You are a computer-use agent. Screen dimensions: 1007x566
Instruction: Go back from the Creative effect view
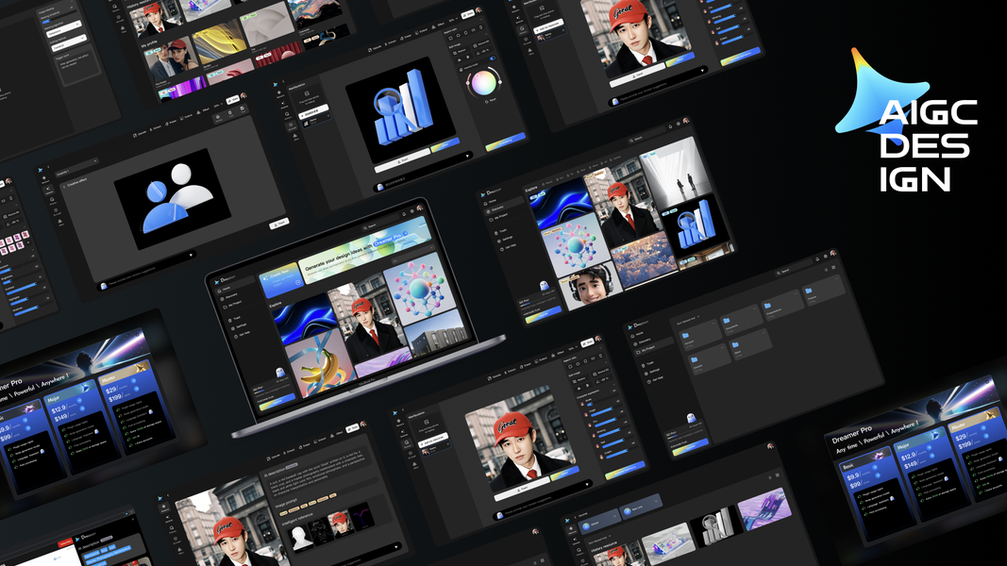[x=63, y=186]
